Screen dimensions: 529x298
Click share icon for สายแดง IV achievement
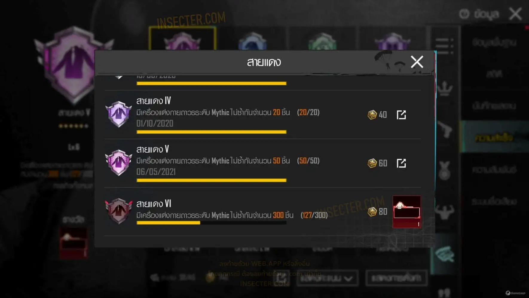[401, 115]
